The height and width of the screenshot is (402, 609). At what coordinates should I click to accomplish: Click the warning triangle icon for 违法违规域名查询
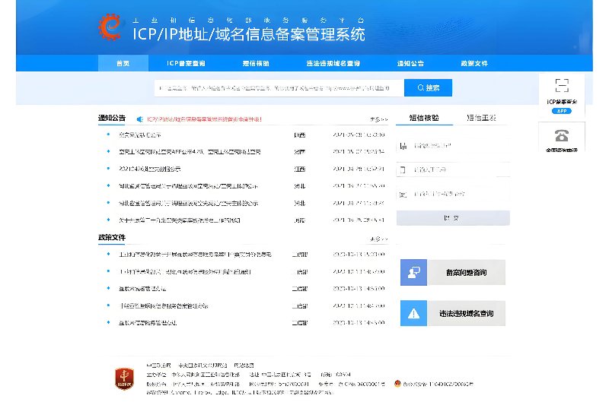[413, 313]
